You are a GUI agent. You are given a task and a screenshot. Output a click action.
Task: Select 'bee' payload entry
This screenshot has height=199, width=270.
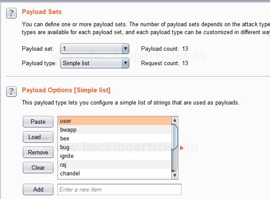click(114, 139)
